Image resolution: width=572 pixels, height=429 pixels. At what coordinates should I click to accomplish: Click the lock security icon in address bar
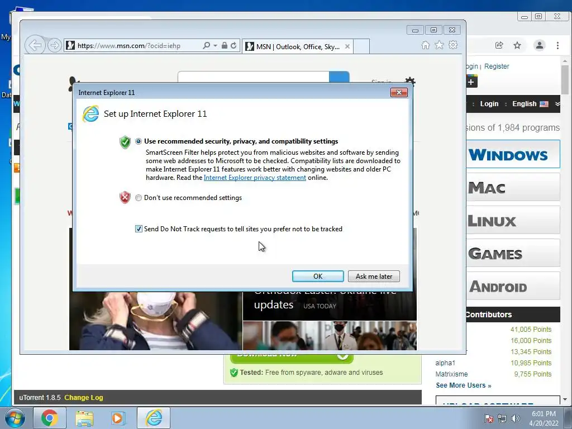coord(225,45)
